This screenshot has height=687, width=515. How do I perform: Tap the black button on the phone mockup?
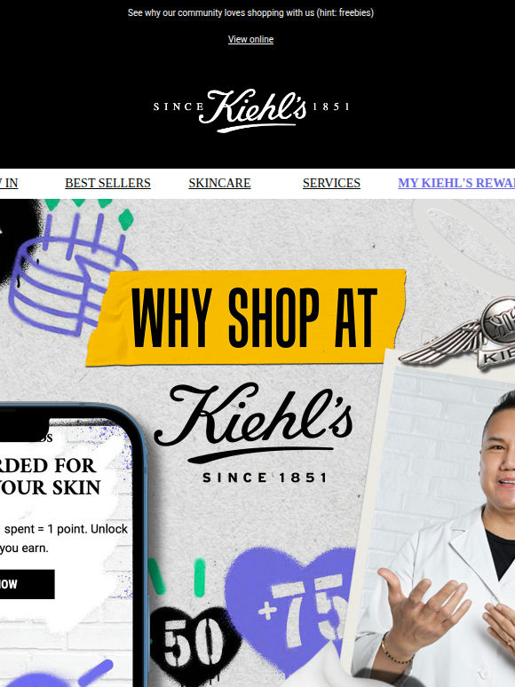tap(28, 584)
